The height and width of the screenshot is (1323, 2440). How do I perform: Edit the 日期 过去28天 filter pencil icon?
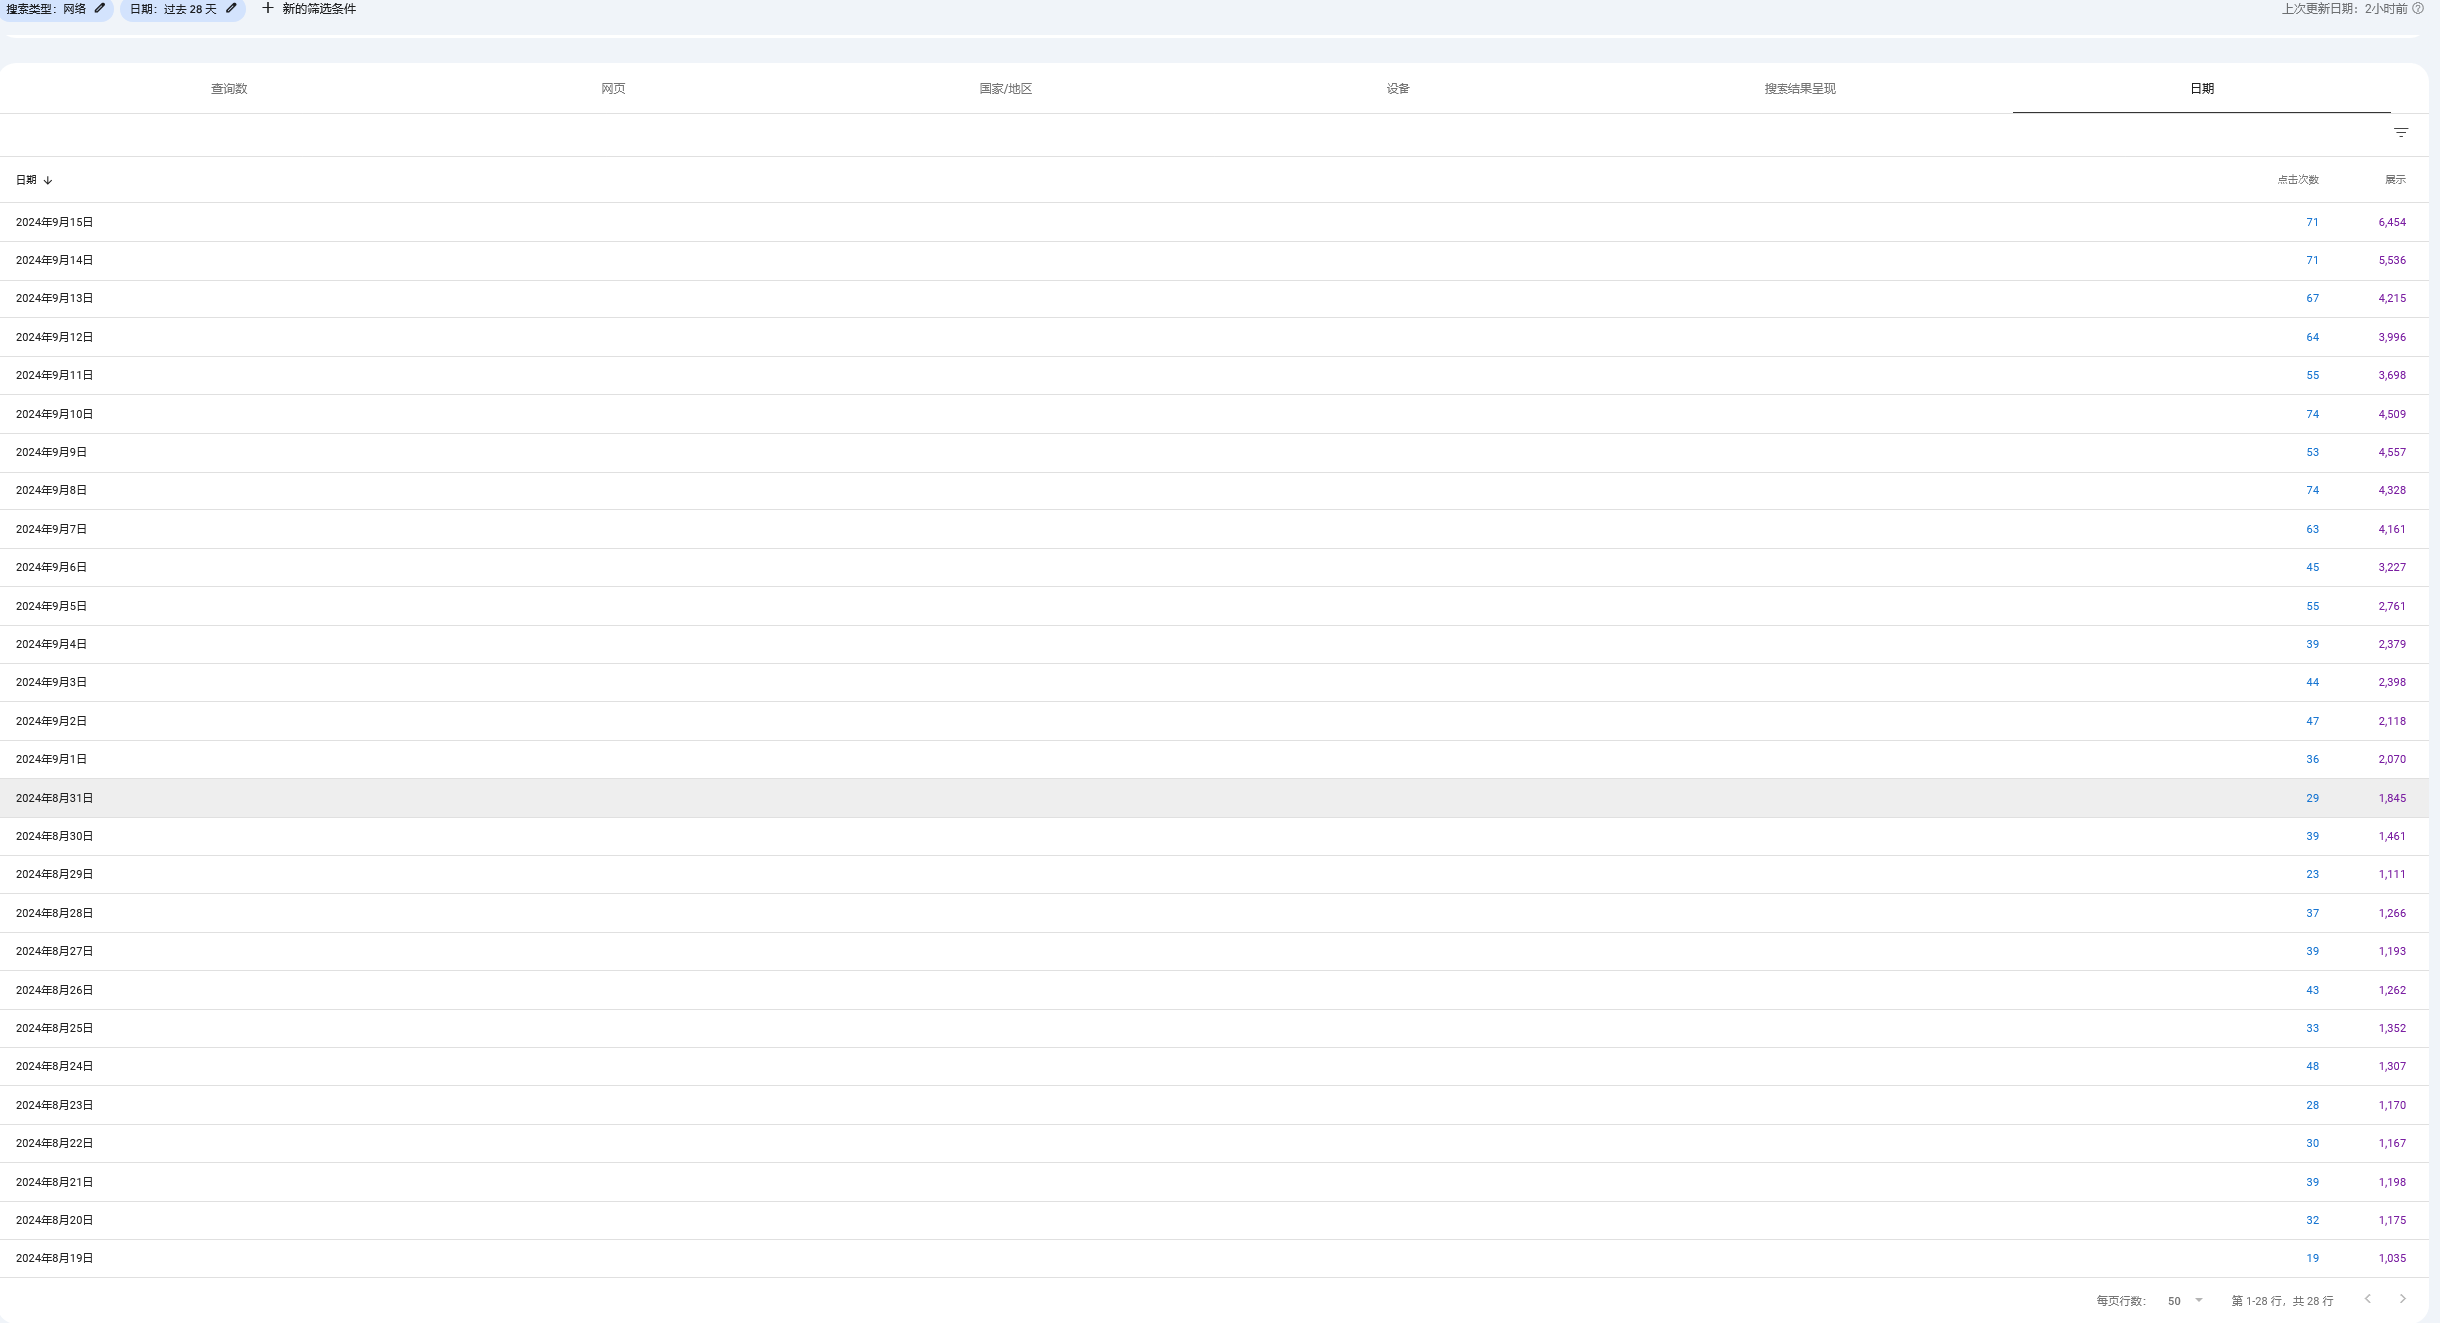tap(232, 8)
